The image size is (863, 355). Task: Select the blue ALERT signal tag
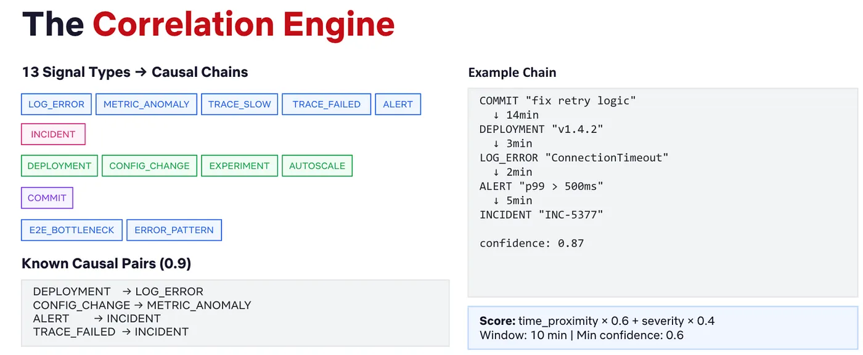point(398,104)
